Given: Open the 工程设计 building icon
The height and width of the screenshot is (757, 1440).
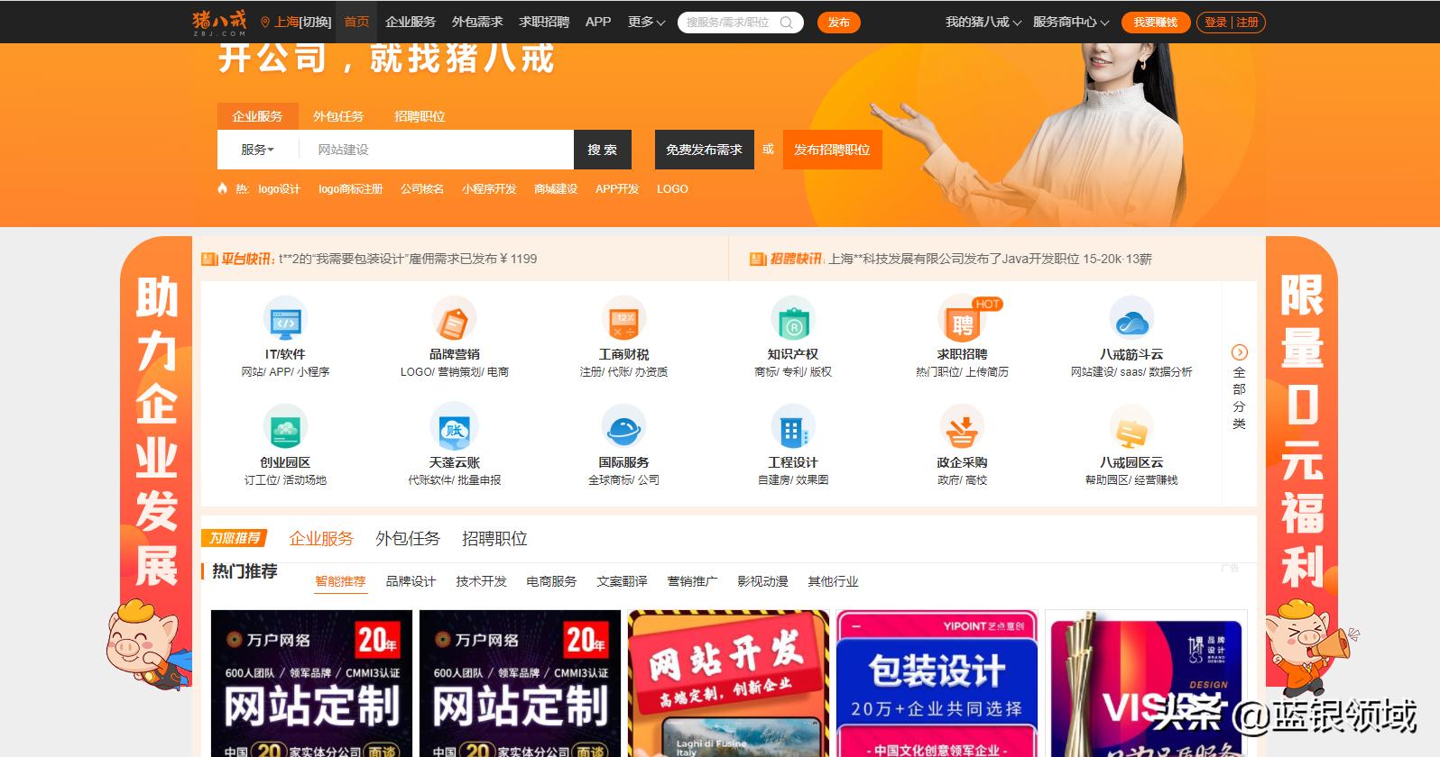Looking at the screenshot, I should pos(793,427).
